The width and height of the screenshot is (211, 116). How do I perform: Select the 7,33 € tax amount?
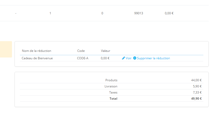click(197, 92)
